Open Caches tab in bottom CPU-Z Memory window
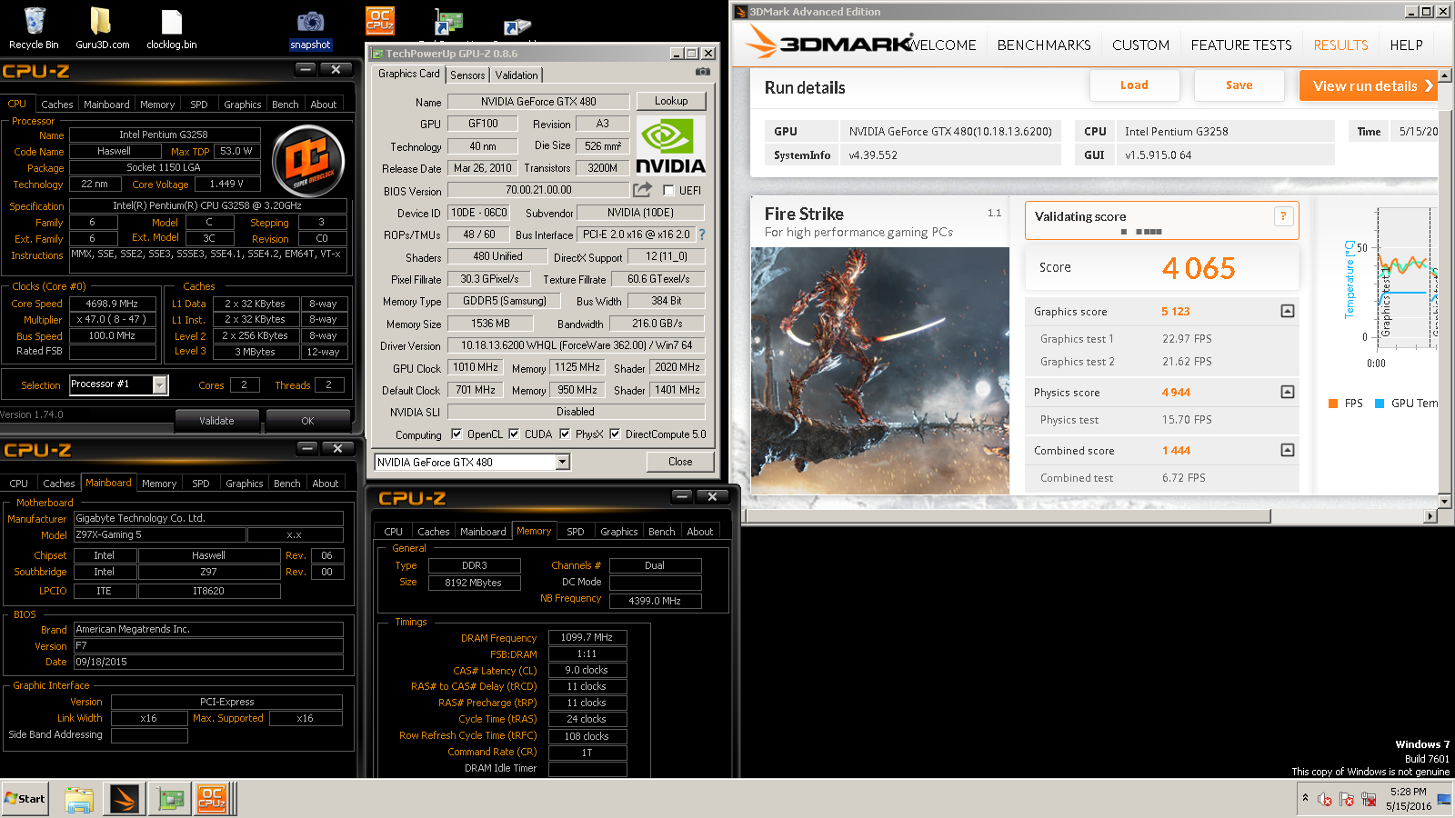This screenshot has height=818, width=1455. [434, 532]
